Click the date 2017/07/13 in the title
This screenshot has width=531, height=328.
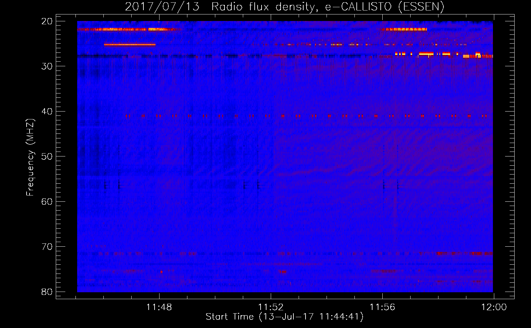(162, 7)
